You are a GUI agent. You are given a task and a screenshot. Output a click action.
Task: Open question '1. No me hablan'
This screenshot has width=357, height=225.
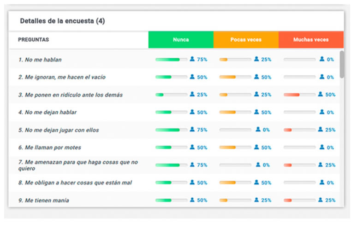[40, 60]
